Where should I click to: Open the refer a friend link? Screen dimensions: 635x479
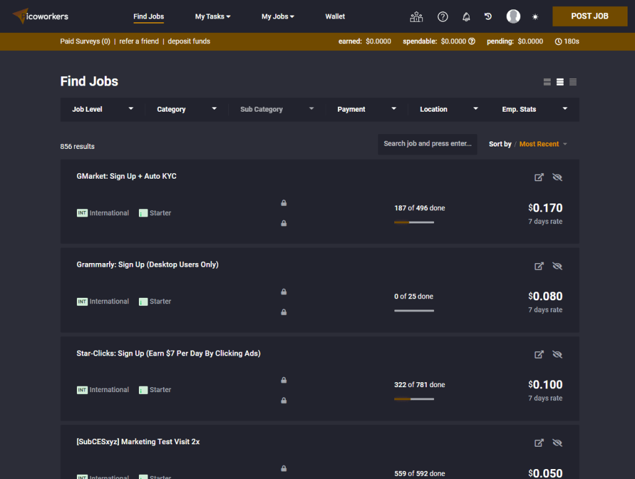[139, 42]
